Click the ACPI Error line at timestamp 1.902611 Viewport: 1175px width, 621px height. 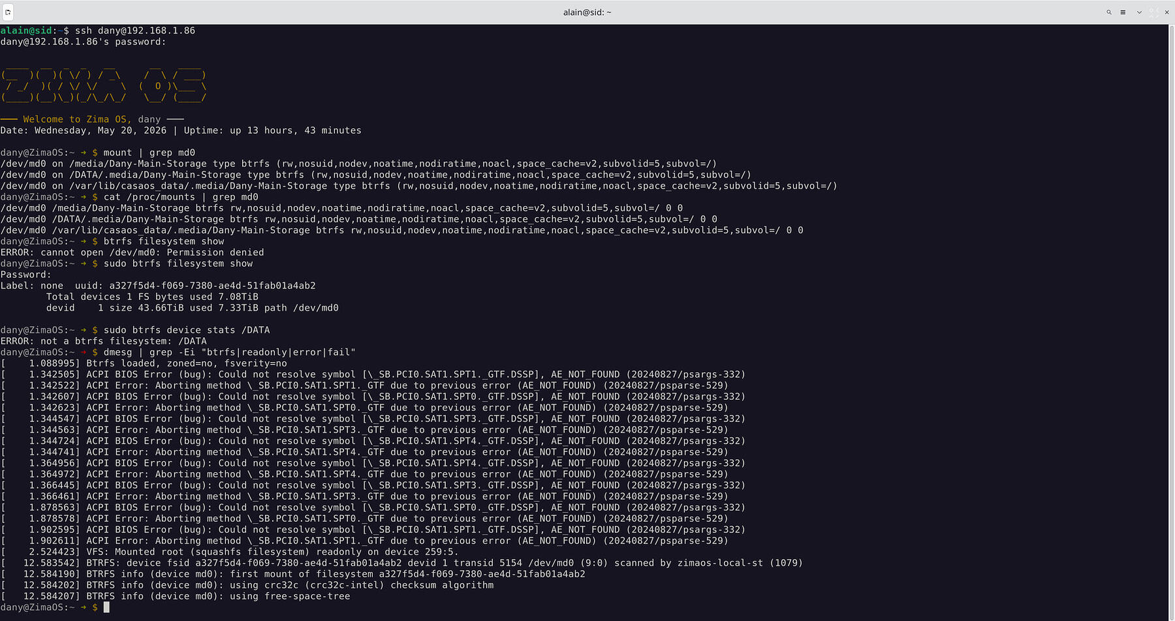[x=364, y=541]
